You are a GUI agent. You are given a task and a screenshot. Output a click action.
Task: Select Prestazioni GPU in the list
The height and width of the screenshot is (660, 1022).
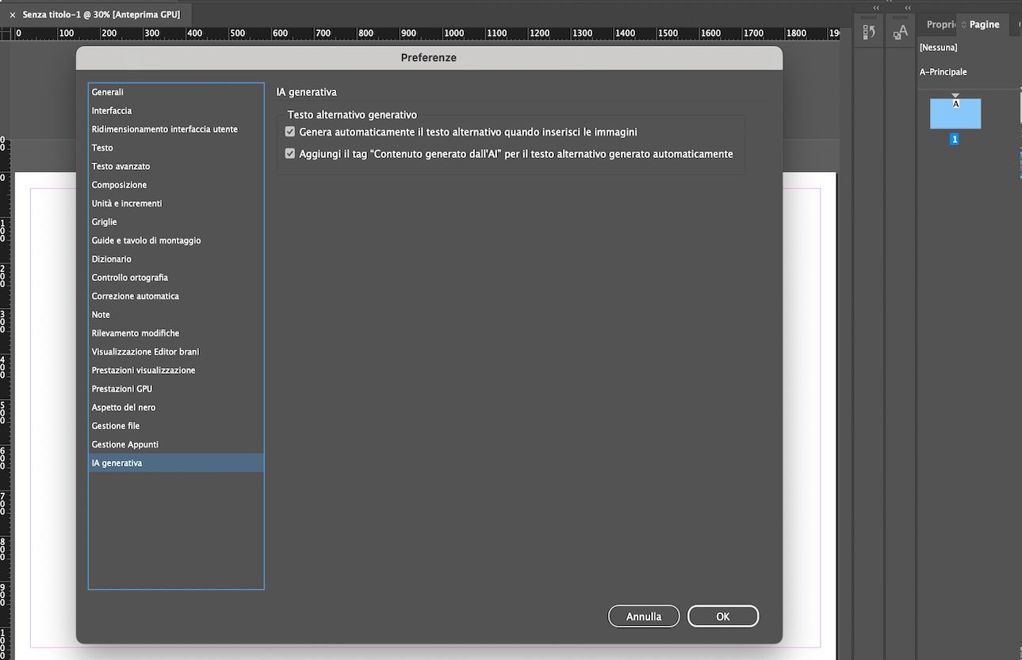coord(176,389)
